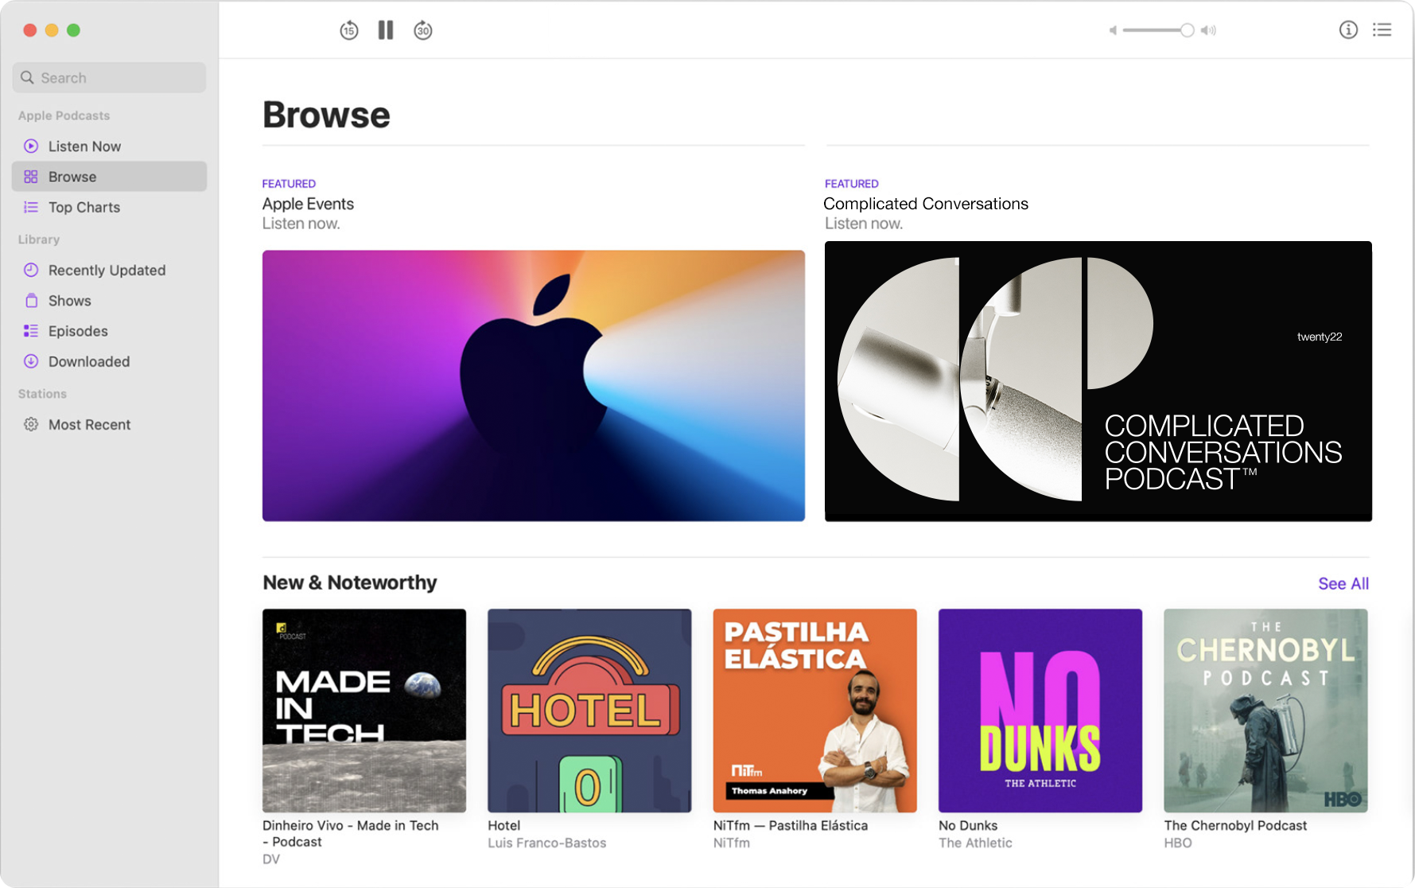Click the Dinheiro Vivo - Made in Tech title
Image resolution: width=1415 pixels, height=888 pixels.
tap(351, 833)
